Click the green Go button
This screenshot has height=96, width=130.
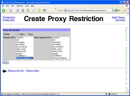(x=118, y=10)
